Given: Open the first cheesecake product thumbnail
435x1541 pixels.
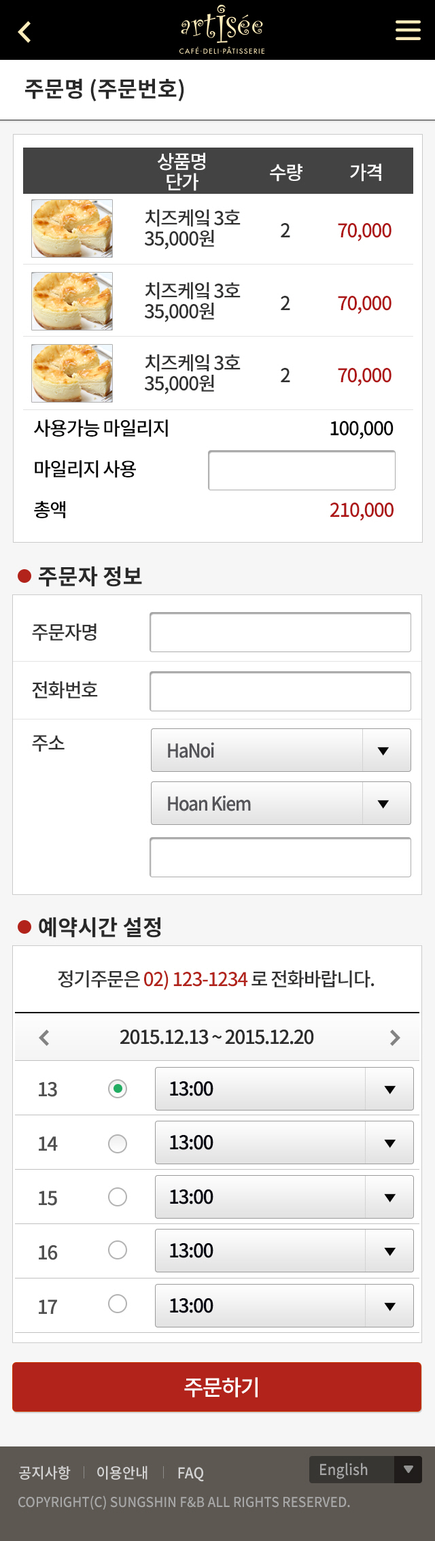Looking at the screenshot, I should 72,228.
